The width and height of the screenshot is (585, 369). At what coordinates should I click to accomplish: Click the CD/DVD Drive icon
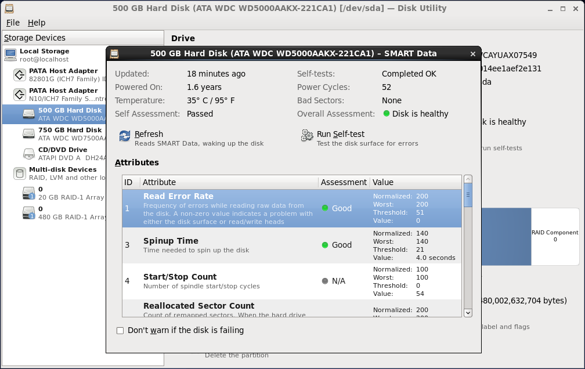[29, 153]
